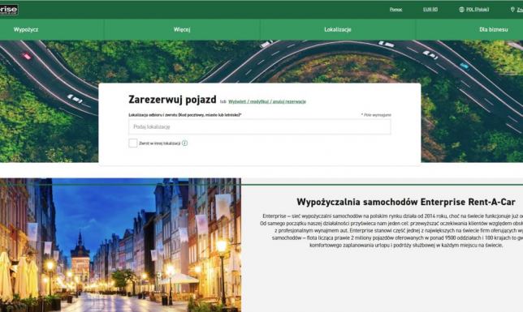Click the Gdańsk old town street photo

click(x=120, y=245)
